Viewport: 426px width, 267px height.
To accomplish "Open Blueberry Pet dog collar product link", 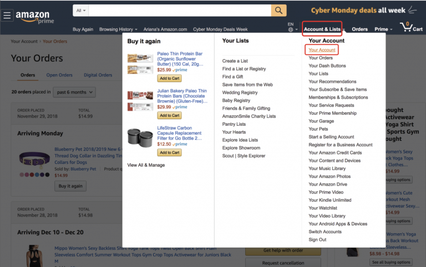I will (x=88, y=156).
